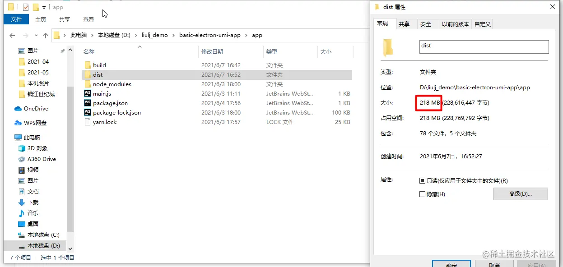The image size is (563, 267).
Task: Click the app breadcrumb segment
Action: click(x=257, y=35)
